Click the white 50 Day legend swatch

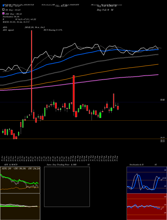tap(3, 10)
